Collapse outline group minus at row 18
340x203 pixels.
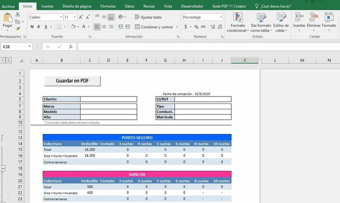click(3, 168)
